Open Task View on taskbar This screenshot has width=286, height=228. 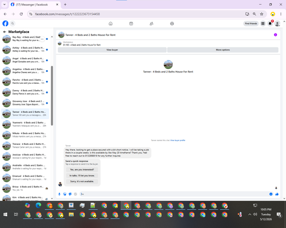click(16, 214)
